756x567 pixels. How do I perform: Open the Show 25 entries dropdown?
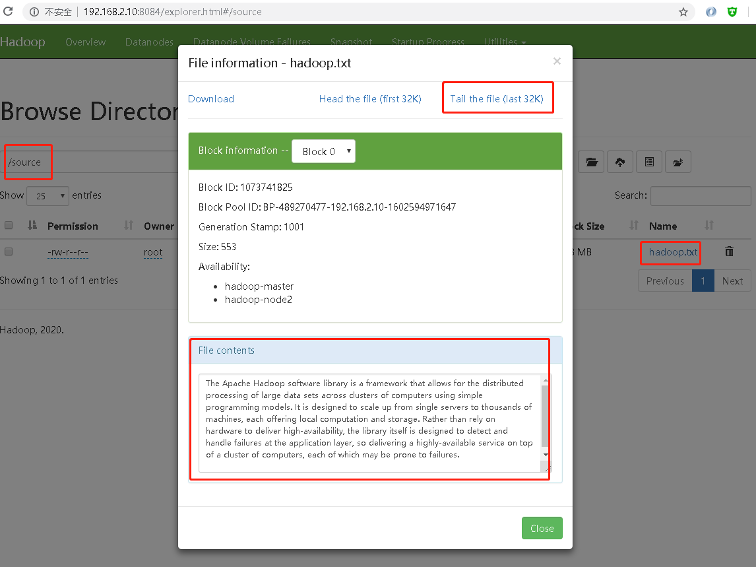pos(47,196)
